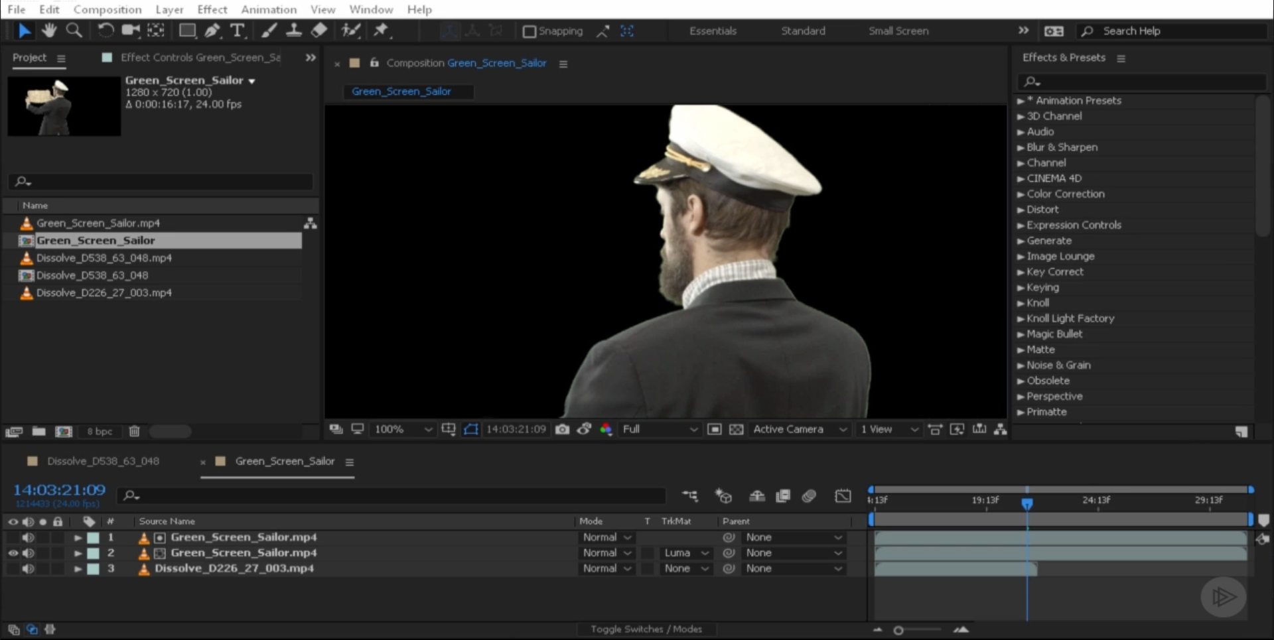Click the graph editor icon in timeline
Screen dimensions: 1274x640
[x=843, y=496]
